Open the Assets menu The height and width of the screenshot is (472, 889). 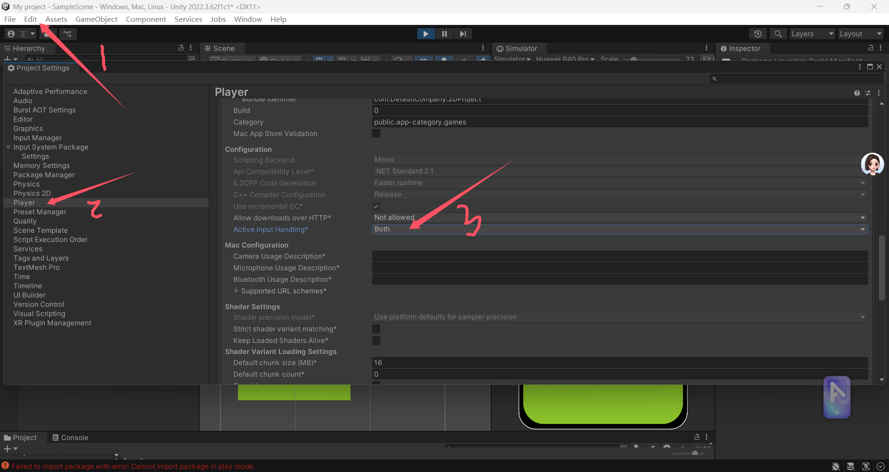[x=56, y=19]
